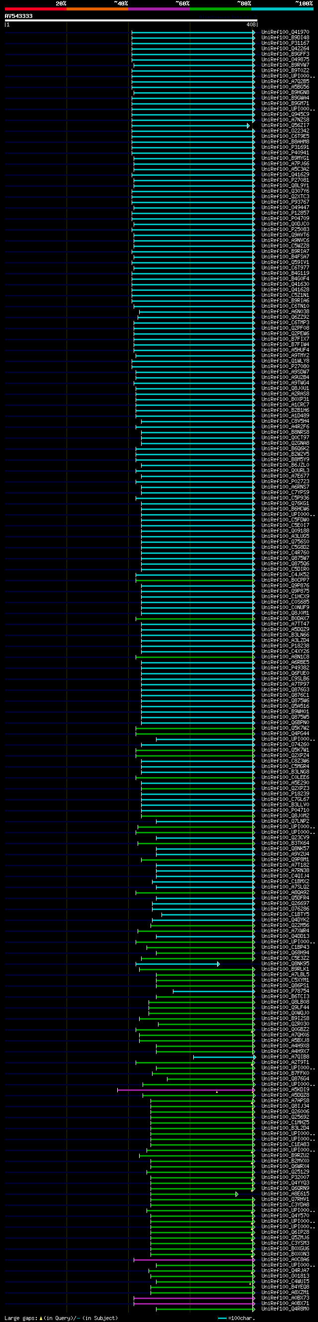The width and height of the screenshot is (318, 1322).
Task: Click hit label UniRef100_P78754
Action: (x=285, y=991)
